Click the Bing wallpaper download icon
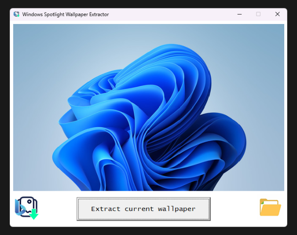 [26, 208]
